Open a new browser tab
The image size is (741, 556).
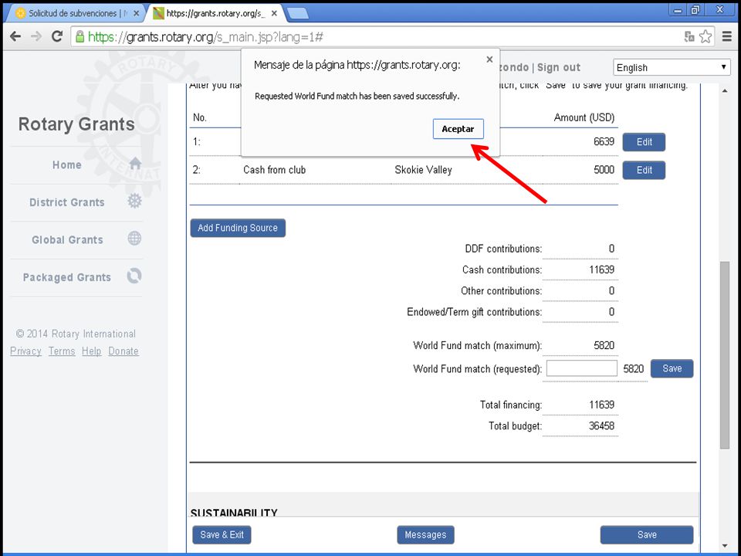(x=298, y=14)
